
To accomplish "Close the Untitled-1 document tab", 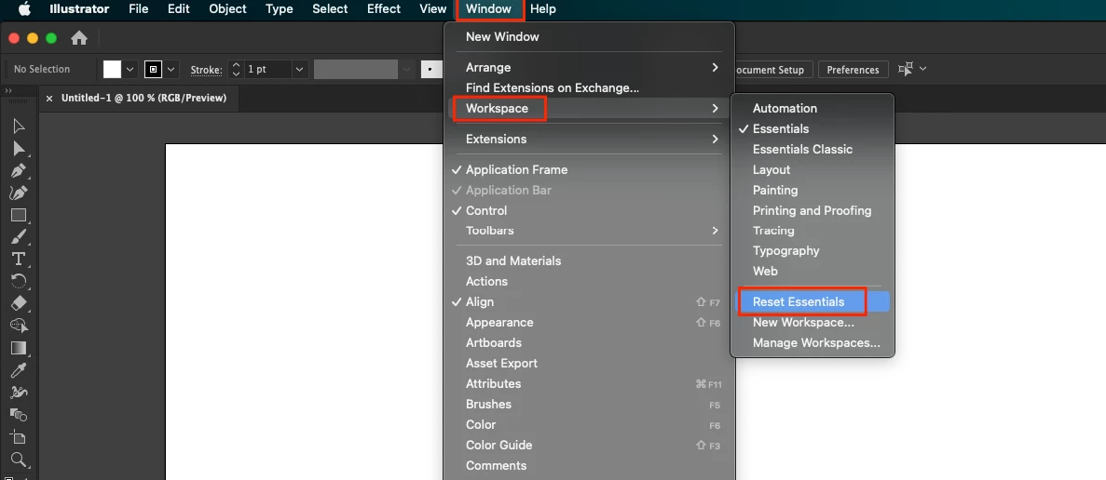I will 49,99.
